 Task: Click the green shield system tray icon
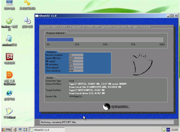pyautogui.click(x=163, y=129)
